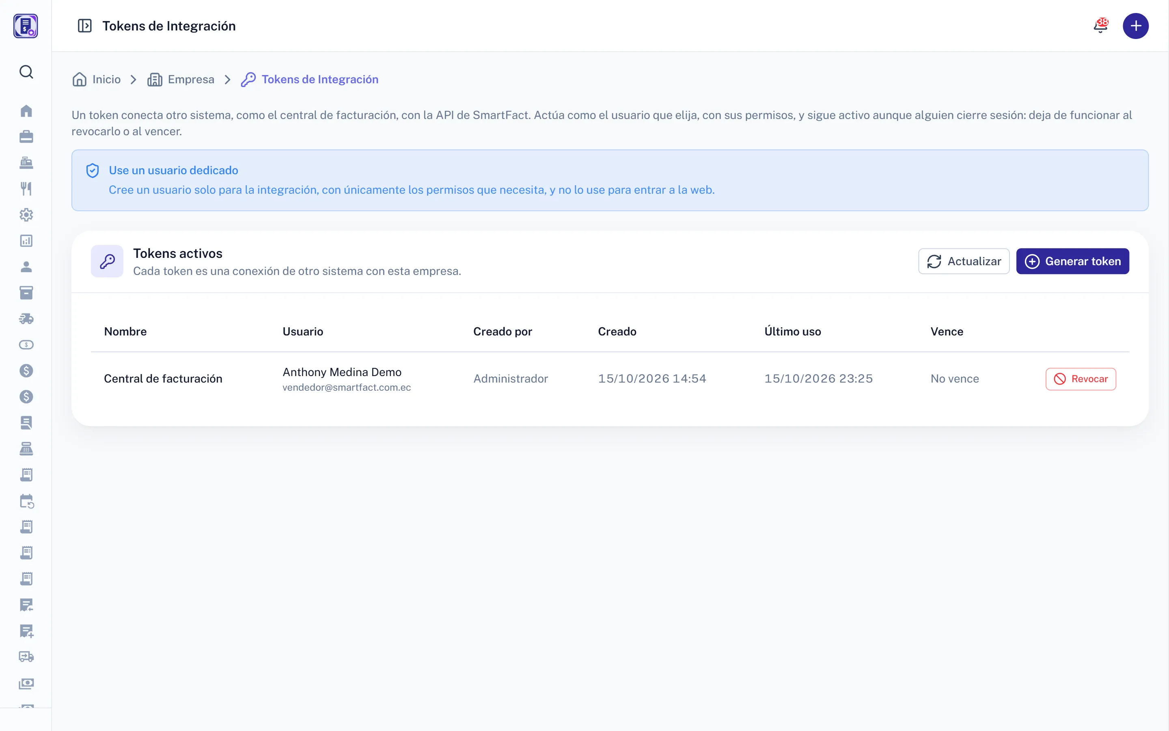
Task: Click the Nombre column header
Action: click(125, 332)
